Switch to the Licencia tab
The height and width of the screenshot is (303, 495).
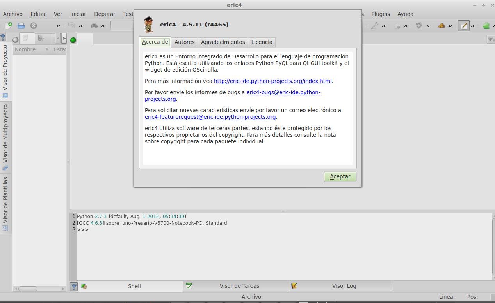point(262,42)
